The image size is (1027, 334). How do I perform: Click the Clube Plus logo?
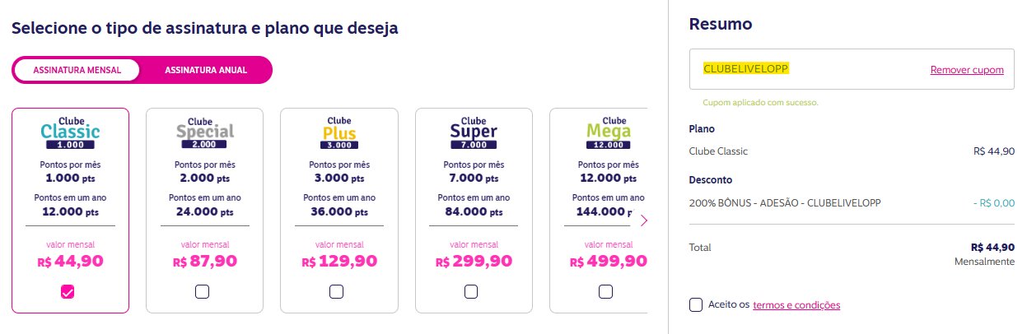(x=338, y=132)
